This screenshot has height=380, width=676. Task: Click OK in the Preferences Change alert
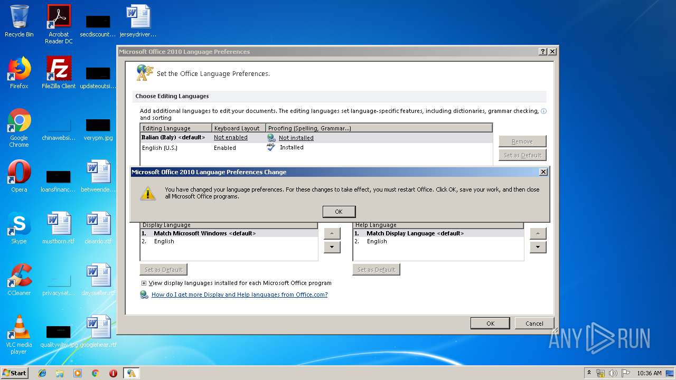click(x=339, y=212)
